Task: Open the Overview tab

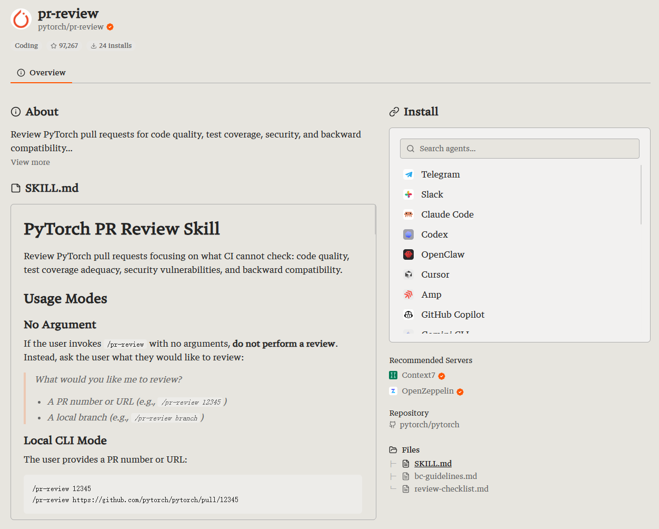Action: coord(41,73)
